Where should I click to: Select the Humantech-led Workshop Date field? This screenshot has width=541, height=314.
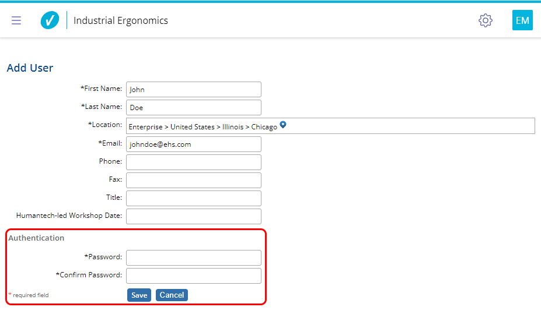tap(194, 216)
